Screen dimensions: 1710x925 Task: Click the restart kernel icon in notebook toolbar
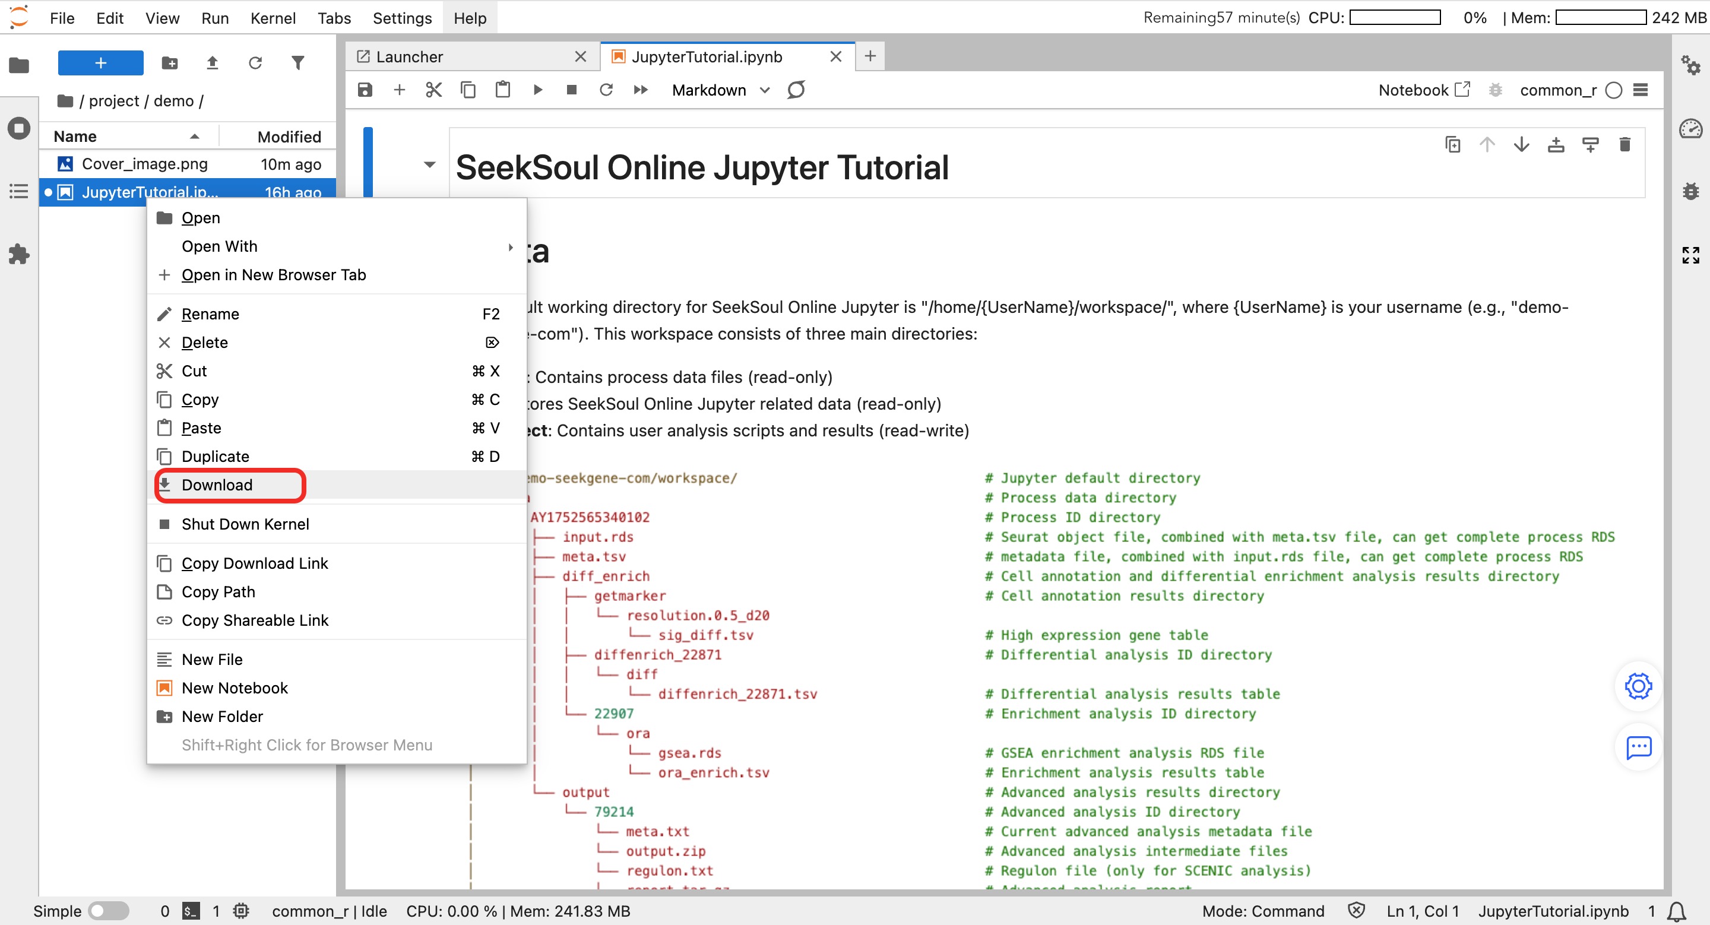point(606,90)
